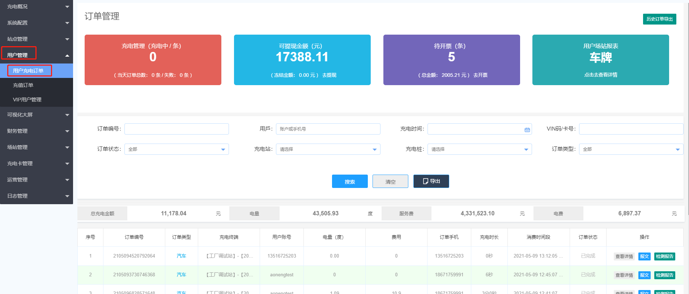Click the green 历史订单导出 button
689x294 pixels.
659,19
